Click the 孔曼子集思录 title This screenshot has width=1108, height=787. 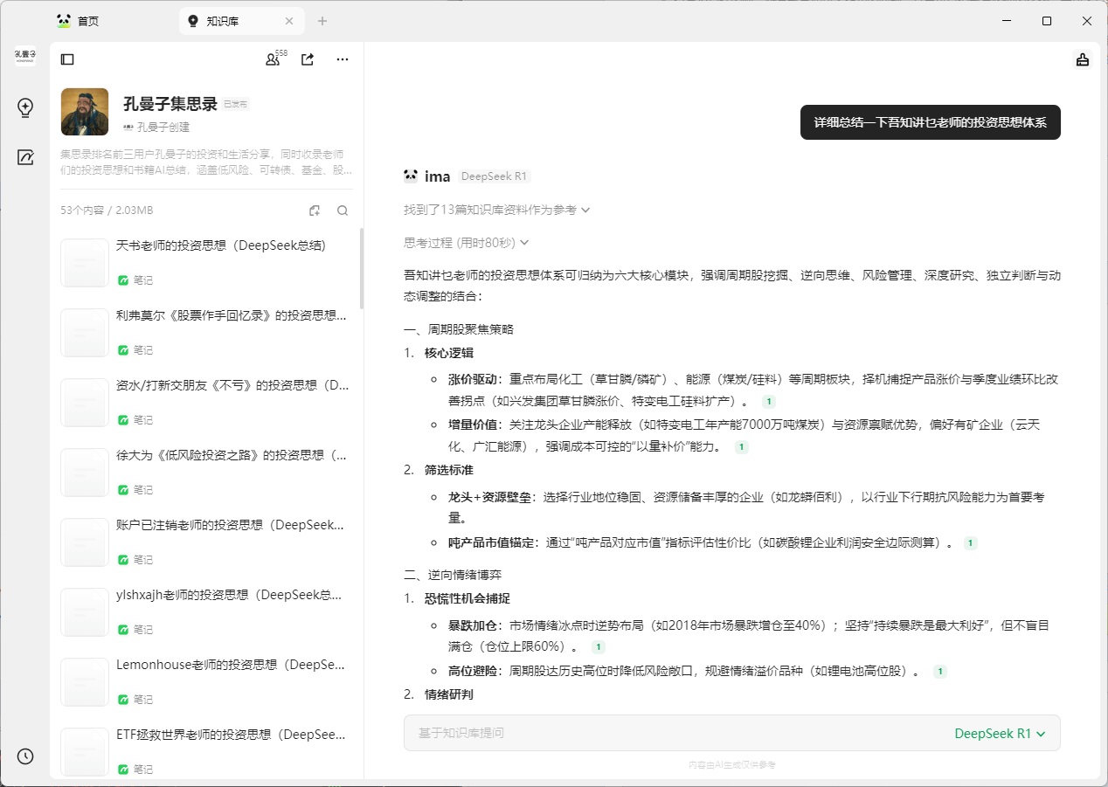pyautogui.click(x=170, y=104)
